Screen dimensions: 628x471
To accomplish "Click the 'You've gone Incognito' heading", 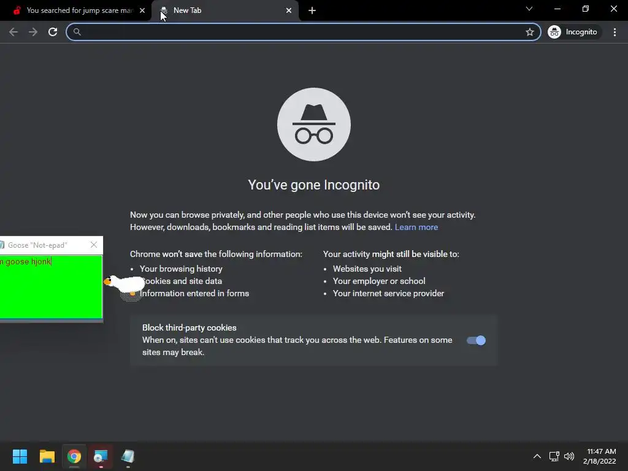I will [x=313, y=185].
